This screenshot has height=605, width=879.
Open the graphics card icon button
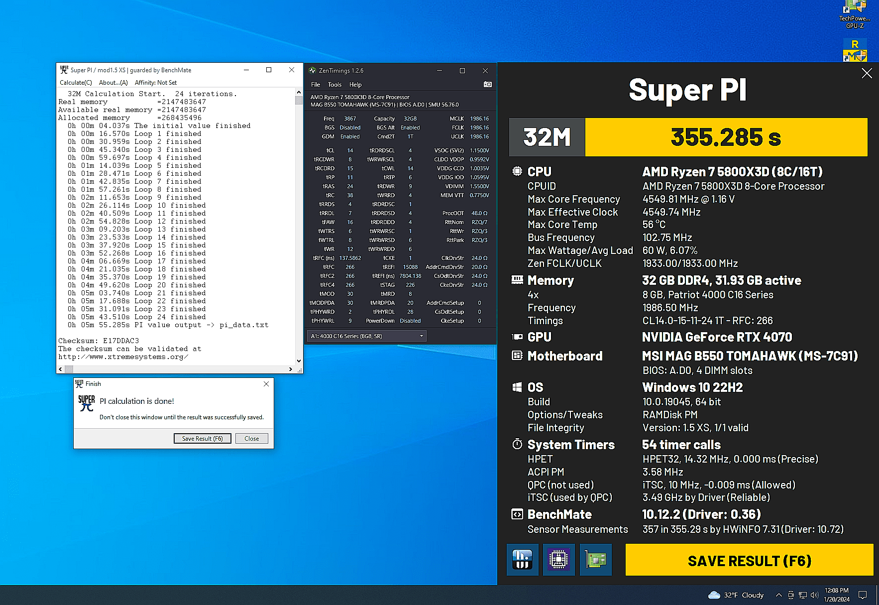[x=595, y=560]
